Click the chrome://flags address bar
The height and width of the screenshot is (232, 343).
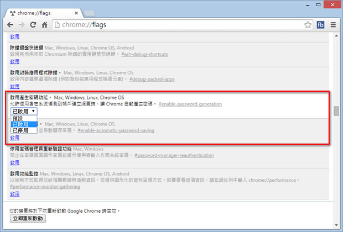[x=183, y=25]
